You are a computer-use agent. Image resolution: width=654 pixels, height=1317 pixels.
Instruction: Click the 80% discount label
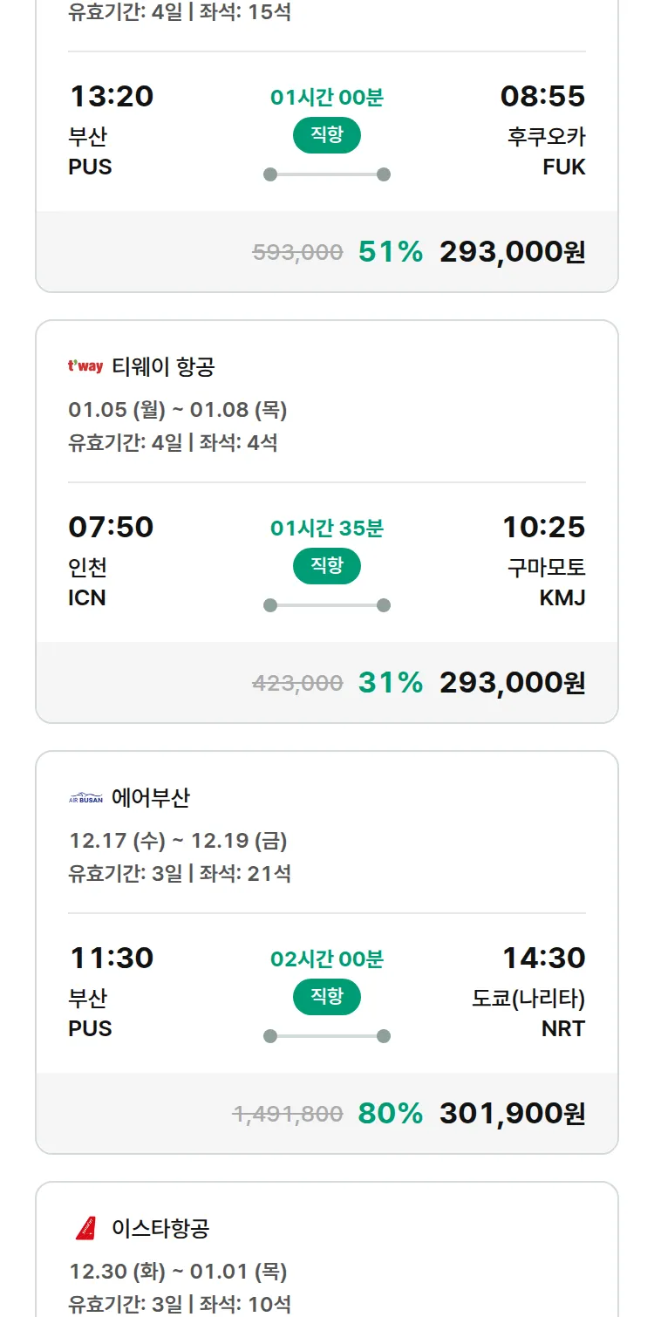tap(391, 1114)
